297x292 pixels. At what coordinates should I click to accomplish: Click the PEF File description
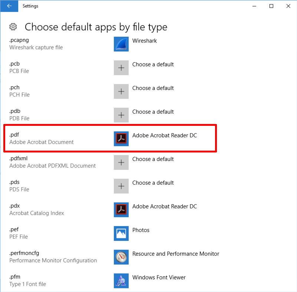click(x=19, y=237)
